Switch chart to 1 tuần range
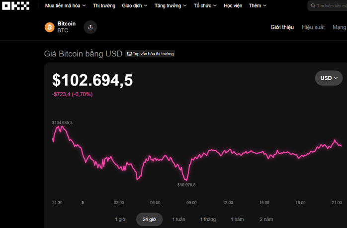Image resolution: width=347 pixels, height=228 pixels. click(x=179, y=219)
